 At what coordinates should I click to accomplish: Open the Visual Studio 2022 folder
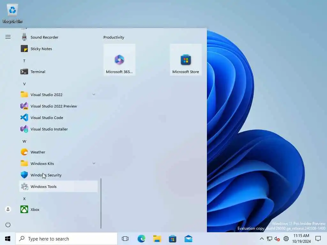(58, 94)
